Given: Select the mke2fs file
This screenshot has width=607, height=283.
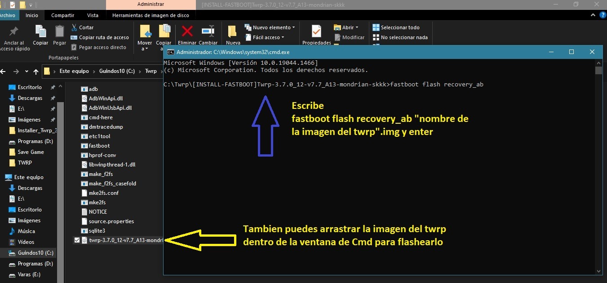Looking at the screenshot, I should 94,202.
